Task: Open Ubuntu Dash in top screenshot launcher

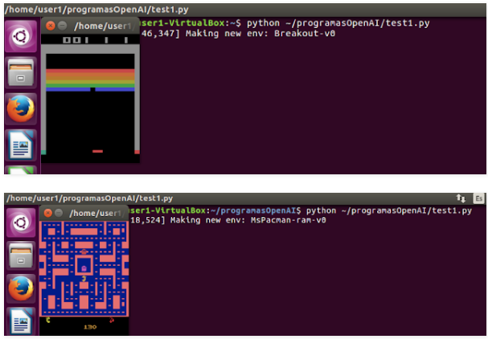Action: point(21,36)
